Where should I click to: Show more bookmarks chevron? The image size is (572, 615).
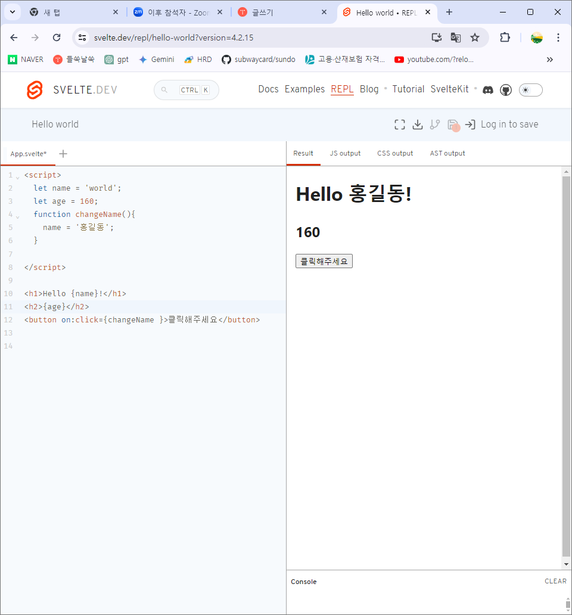tap(550, 60)
